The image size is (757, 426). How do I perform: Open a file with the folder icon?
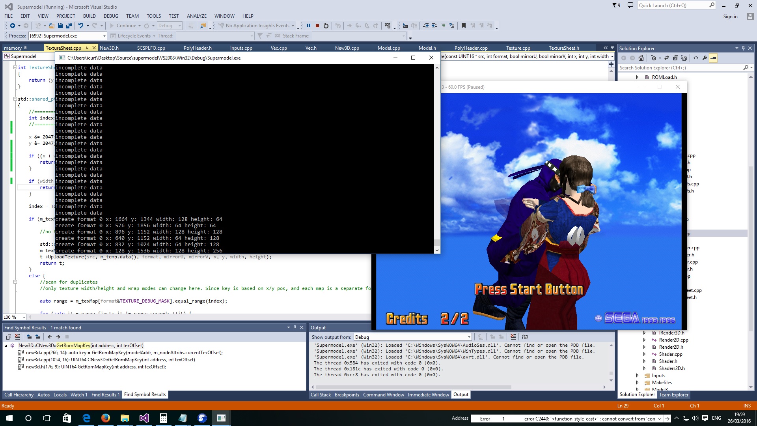(x=51, y=26)
